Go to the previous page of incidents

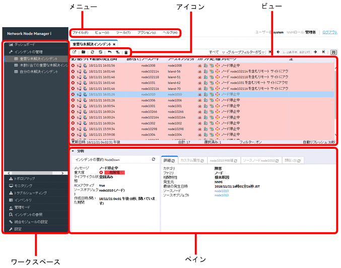pyautogui.click(x=278, y=52)
